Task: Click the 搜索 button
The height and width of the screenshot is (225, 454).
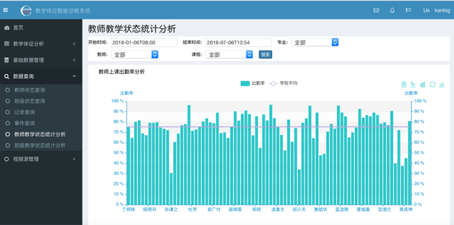Action: (x=265, y=54)
